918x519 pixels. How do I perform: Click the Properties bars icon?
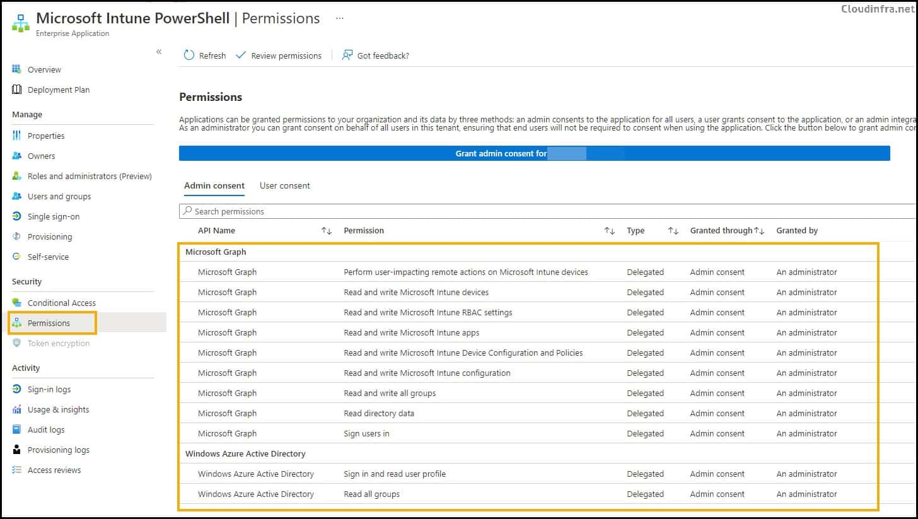pyautogui.click(x=17, y=136)
